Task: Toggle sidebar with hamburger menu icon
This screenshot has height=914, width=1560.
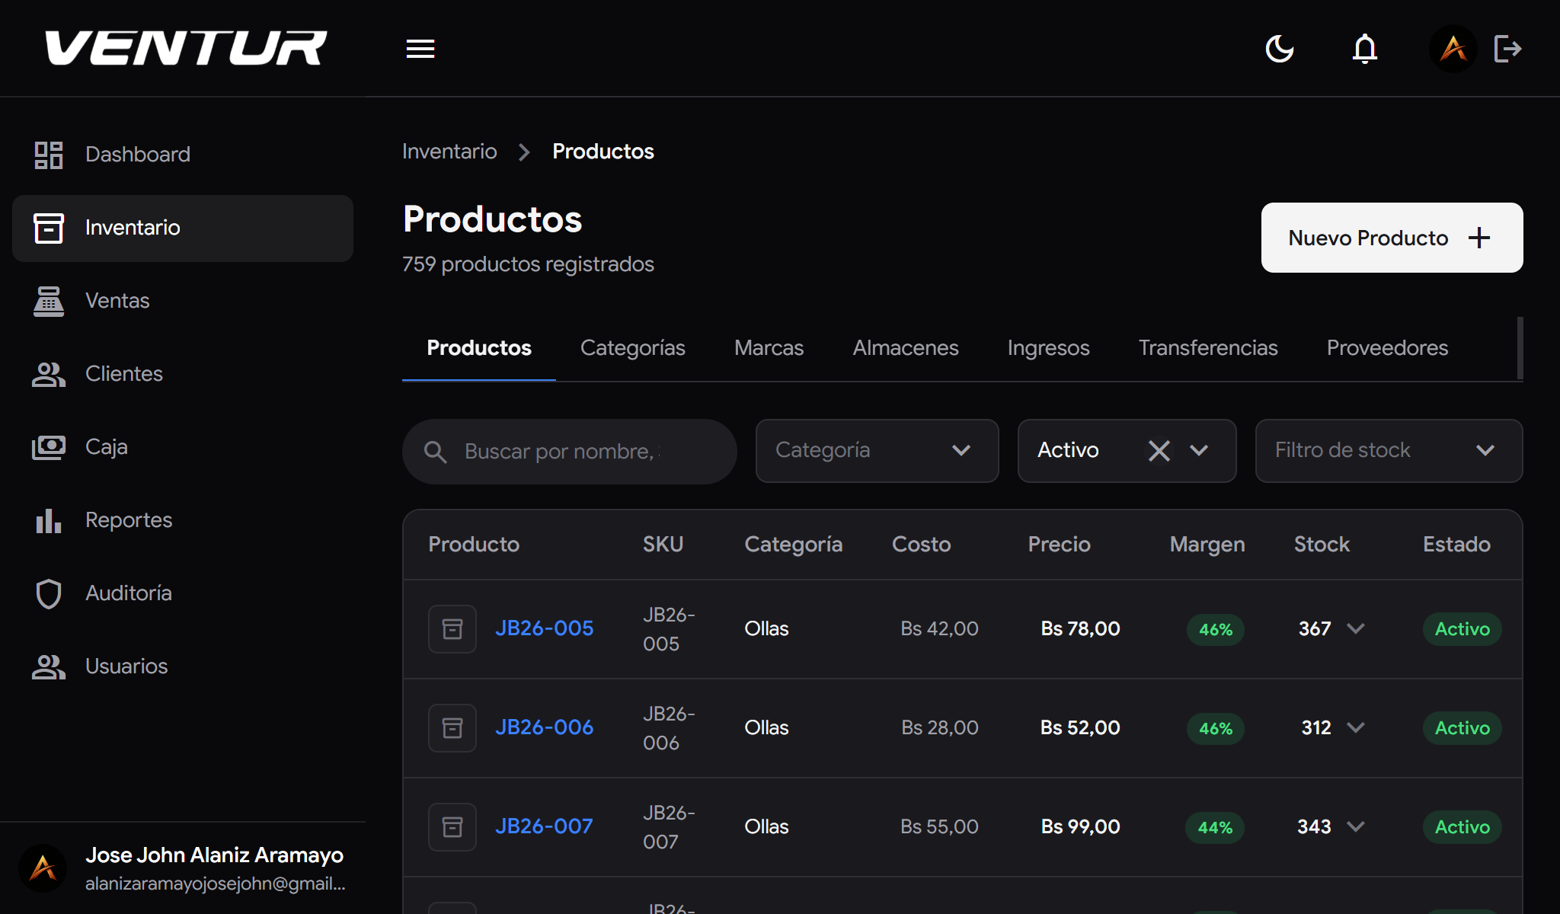Action: tap(420, 49)
